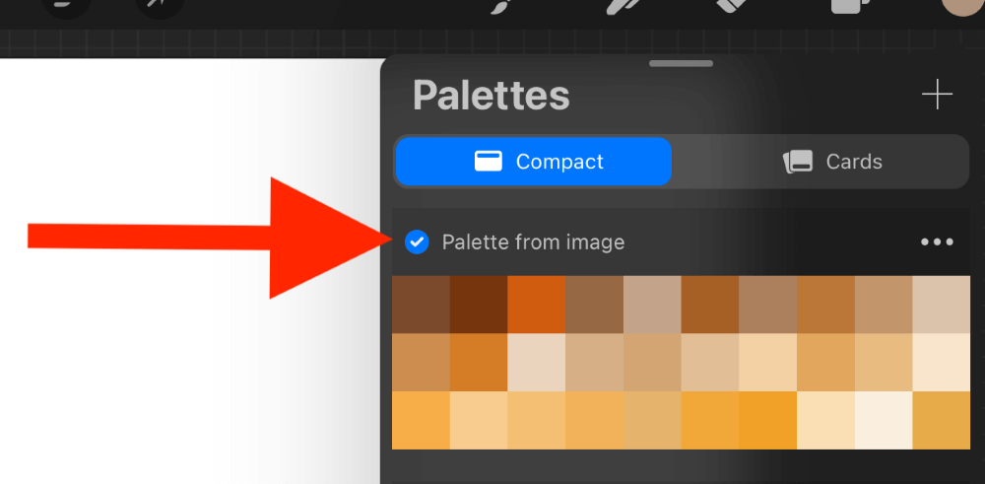Activate the Transform arrow tool icon
This screenshot has width=985, height=484.
(x=160, y=8)
